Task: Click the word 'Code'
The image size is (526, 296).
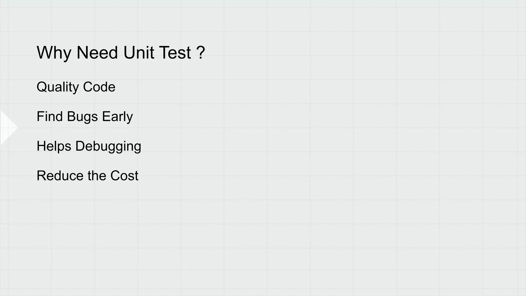Action: [99, 87]
